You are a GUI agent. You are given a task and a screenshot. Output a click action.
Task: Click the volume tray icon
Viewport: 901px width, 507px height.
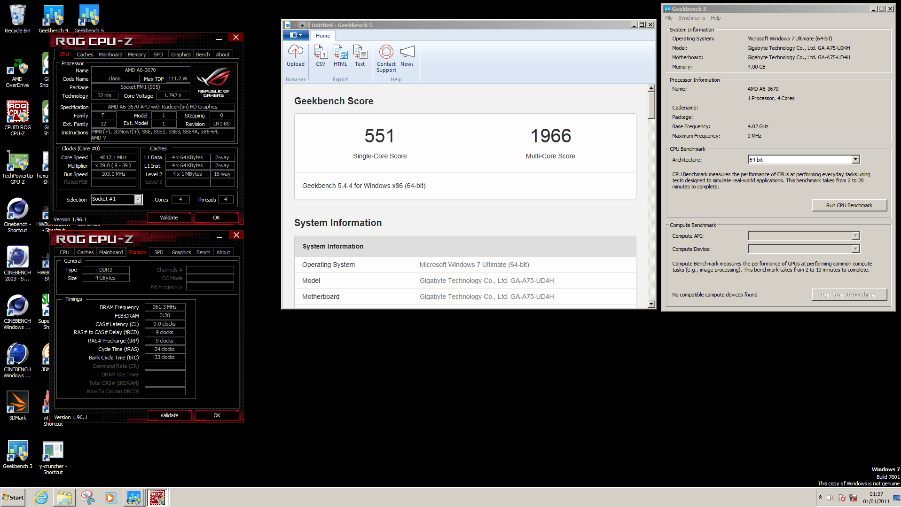coord(830,498)
